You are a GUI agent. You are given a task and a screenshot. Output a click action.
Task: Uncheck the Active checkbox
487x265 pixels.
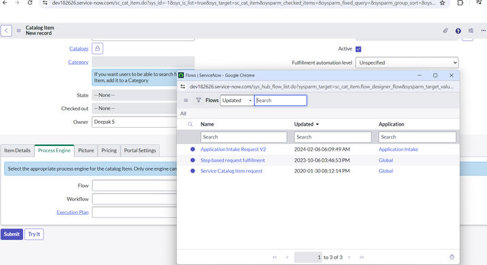tap(358, 49)
